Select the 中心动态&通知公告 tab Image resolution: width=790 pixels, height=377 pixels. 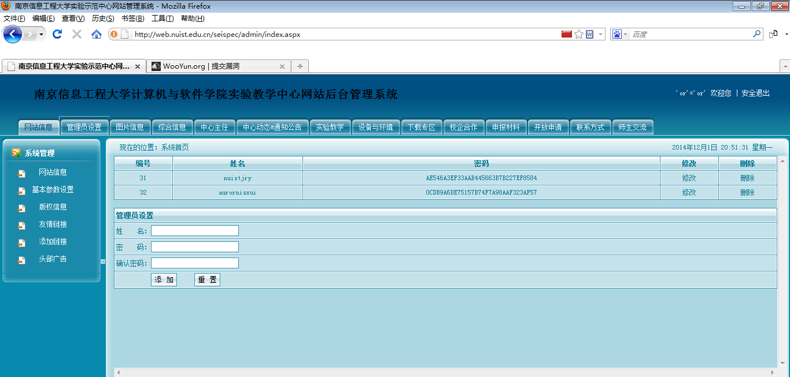(272, 127)
